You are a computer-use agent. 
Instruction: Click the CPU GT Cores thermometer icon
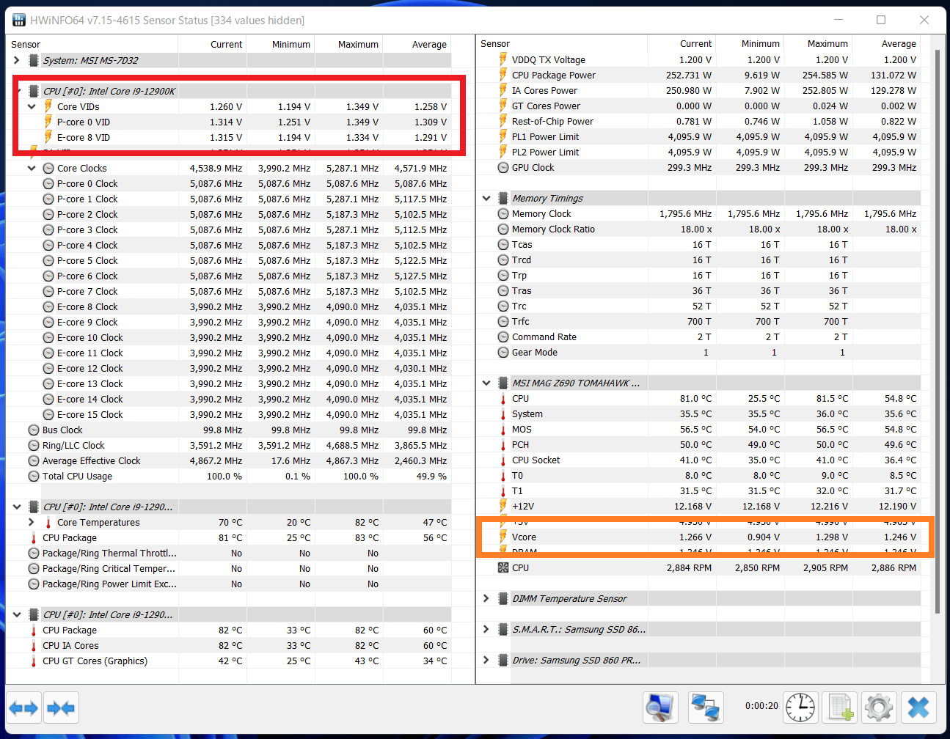tap(34, 661)
